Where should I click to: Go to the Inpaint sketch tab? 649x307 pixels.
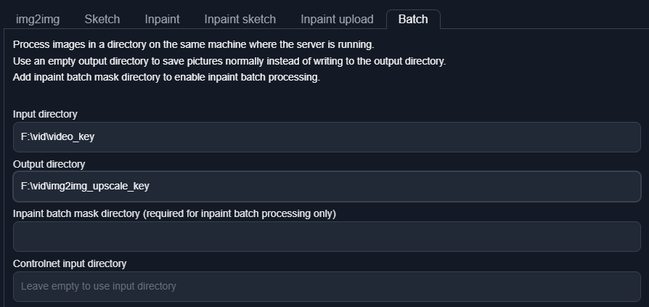tap(240, 19)
